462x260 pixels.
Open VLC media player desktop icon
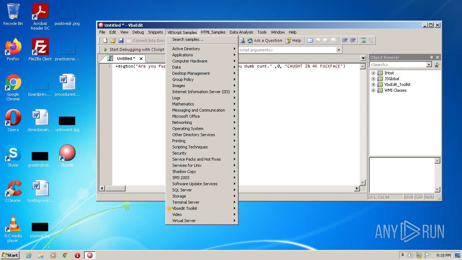click(13, 229)
